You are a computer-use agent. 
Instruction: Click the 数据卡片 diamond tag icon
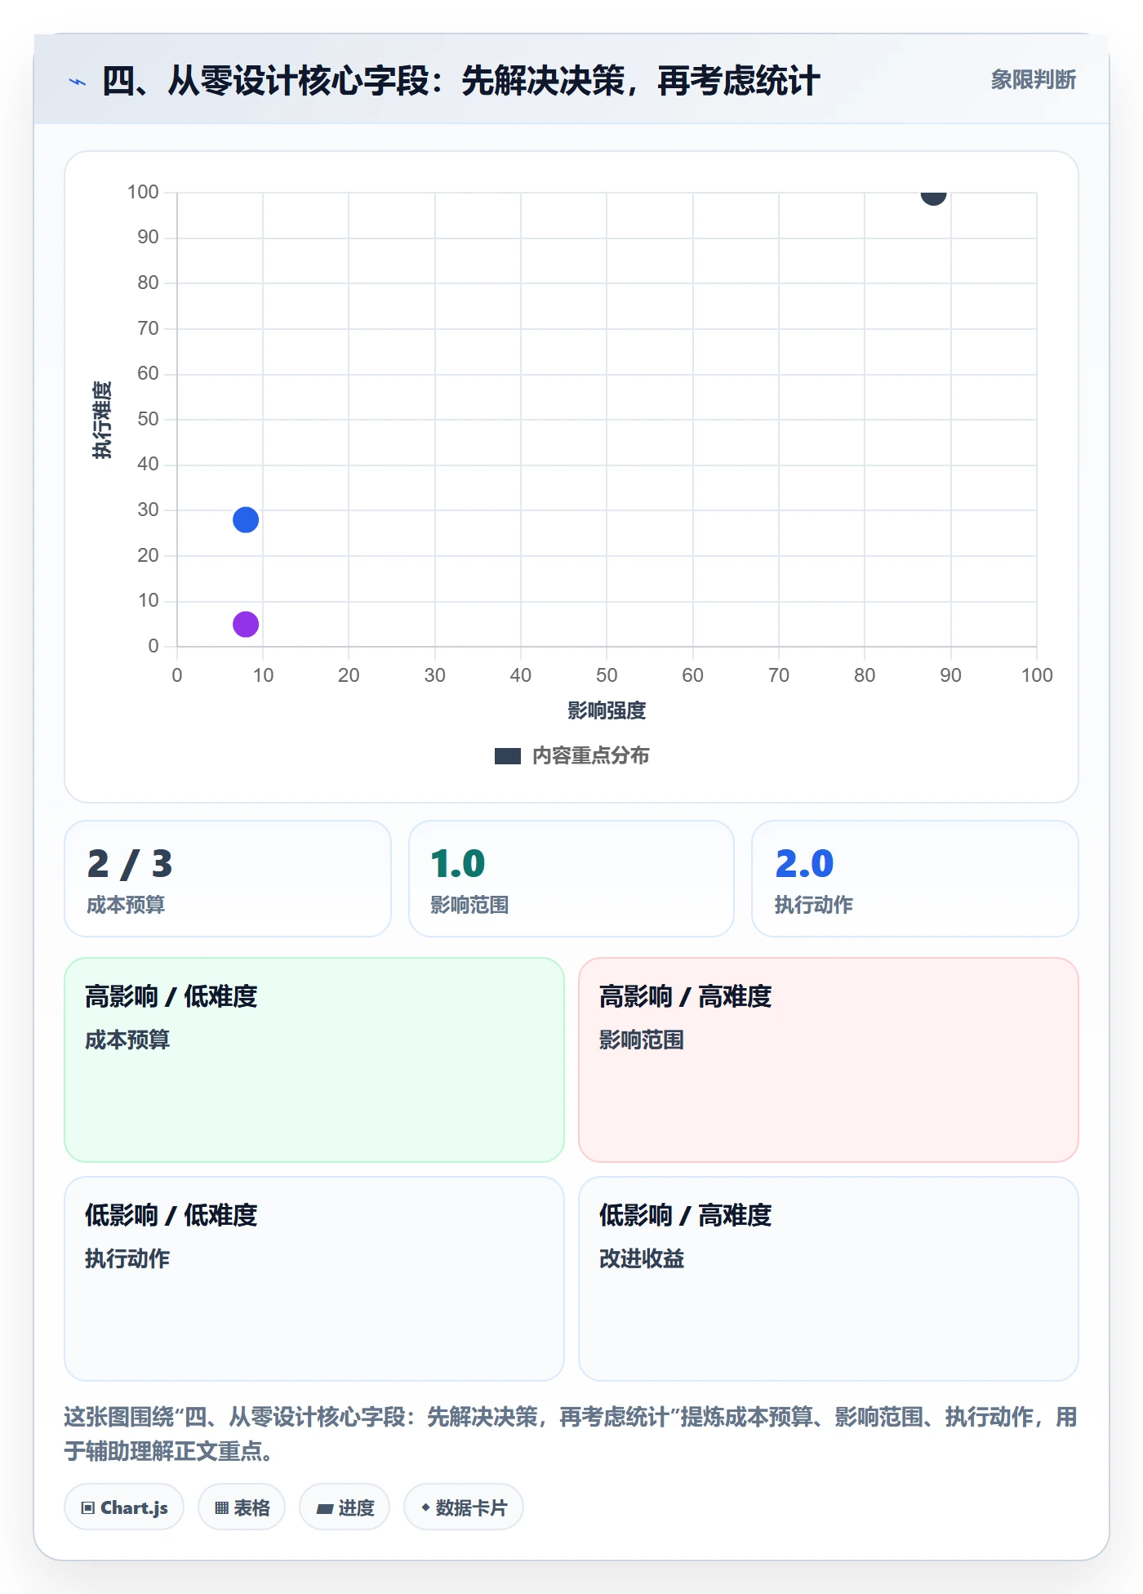[x=425, y=1507]
